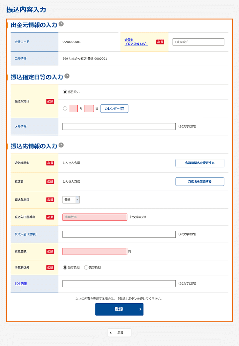
Task: Click the 戻る back button
Action: click(x=119, y=333)
